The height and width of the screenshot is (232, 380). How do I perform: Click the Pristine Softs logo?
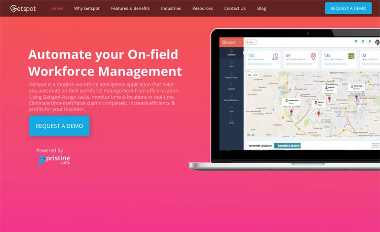[54, 160]
